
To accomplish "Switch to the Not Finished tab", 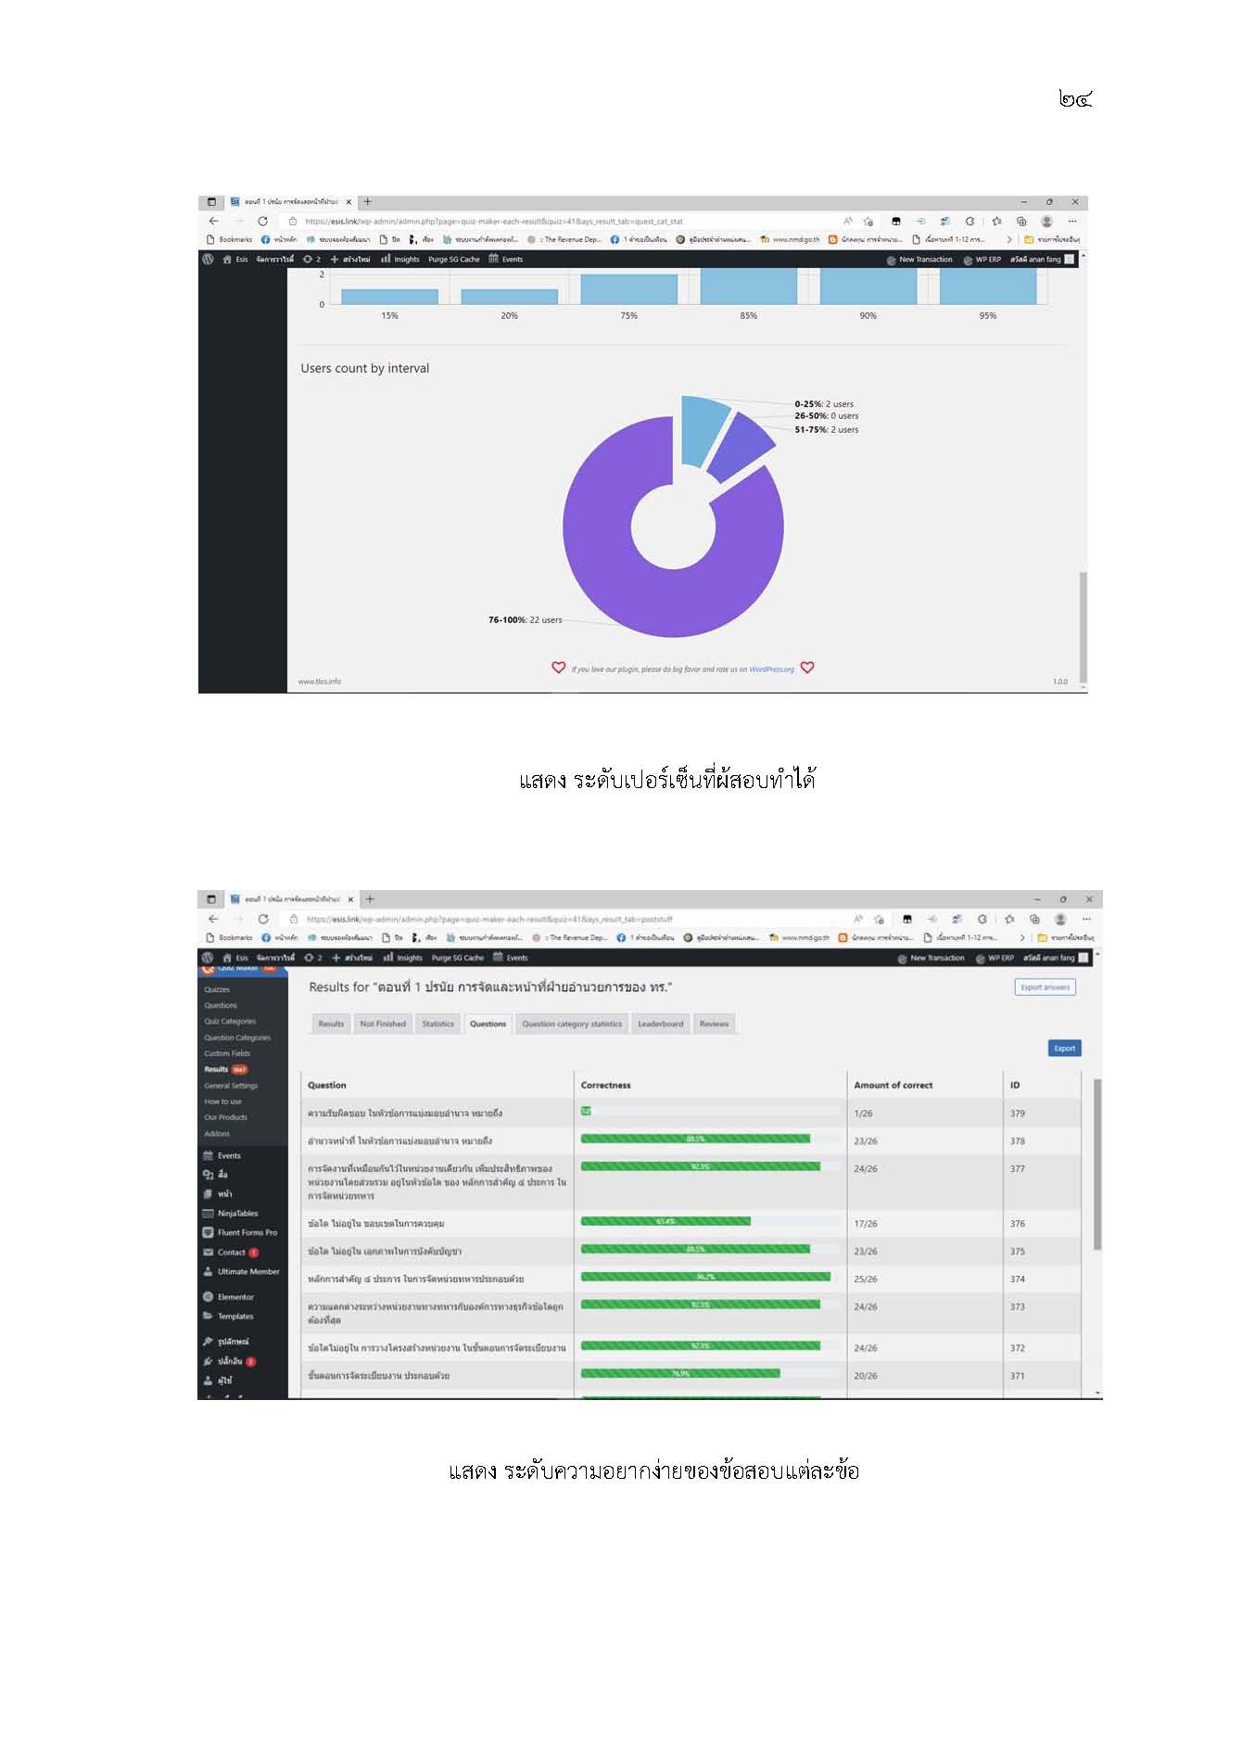I will pos(383,1024).
